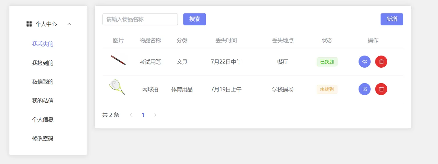Screen dimensions: 438x164
Task: Click the 文具 category cell
Action: (182, 62)
